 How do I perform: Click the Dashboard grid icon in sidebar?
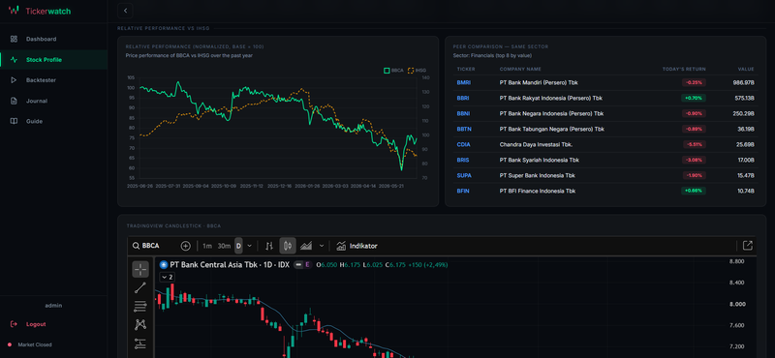[14, 39]
